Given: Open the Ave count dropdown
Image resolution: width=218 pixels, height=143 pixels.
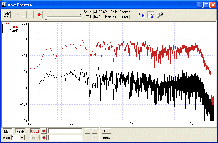Looking at the screenshot, I should coord(22,138).
